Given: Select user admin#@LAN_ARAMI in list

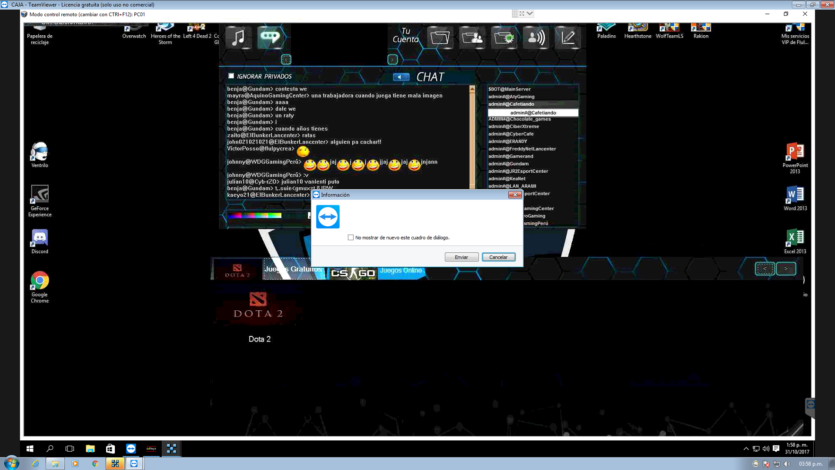Looking at the screenshot, I should (x=512, y=186).
